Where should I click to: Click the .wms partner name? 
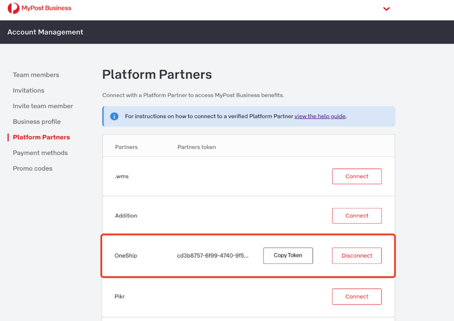coord(122,176)
